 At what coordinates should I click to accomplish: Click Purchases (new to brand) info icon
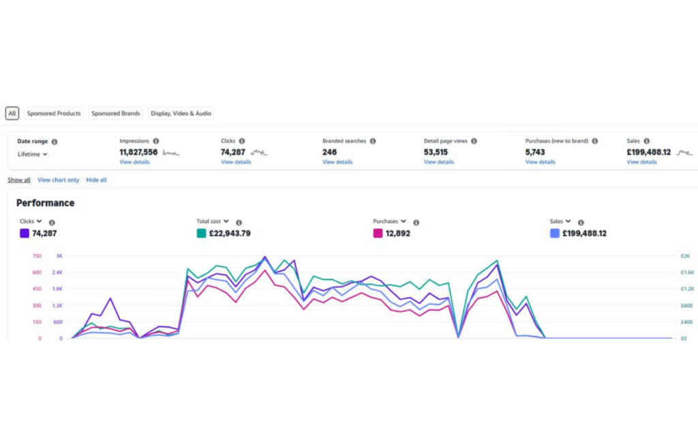594,141
